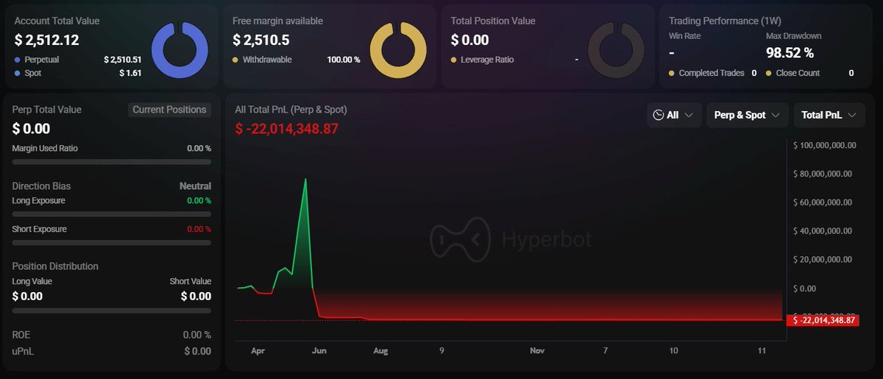Click the Trading Performance (1W) heading
883x379 pixels.
(724, 21)
